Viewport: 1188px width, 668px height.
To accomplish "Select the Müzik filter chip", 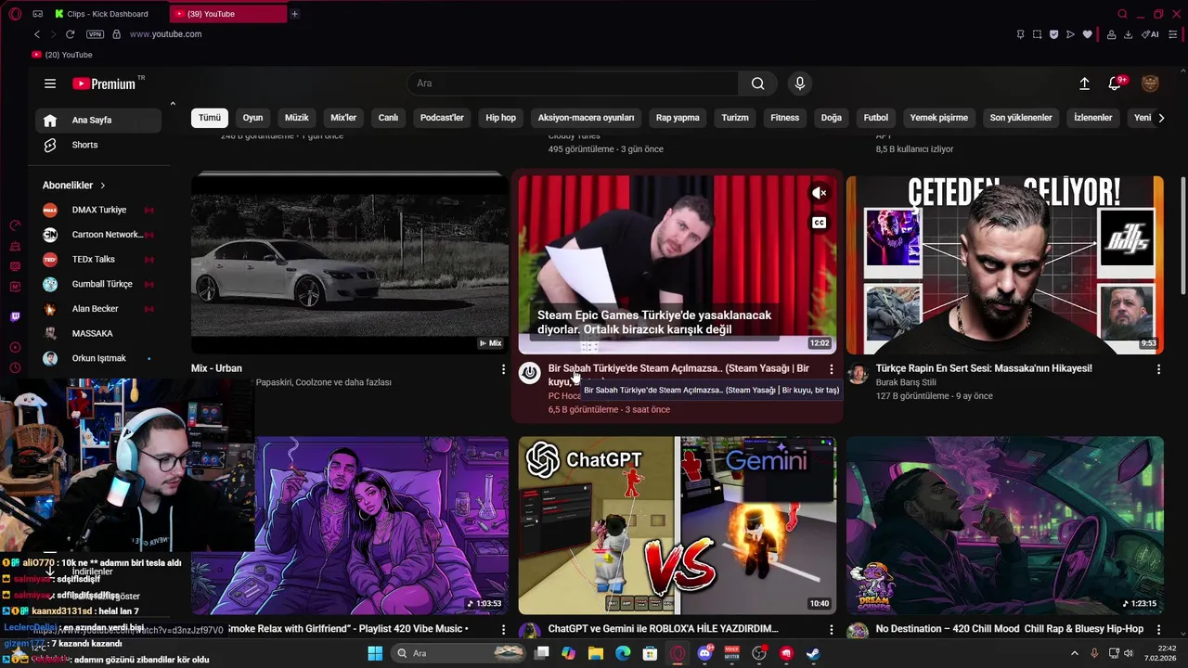I will 296,118.
